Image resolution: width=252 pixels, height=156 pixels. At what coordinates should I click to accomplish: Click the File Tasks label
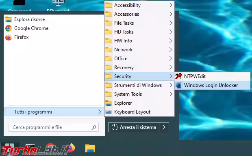point(124,23)
